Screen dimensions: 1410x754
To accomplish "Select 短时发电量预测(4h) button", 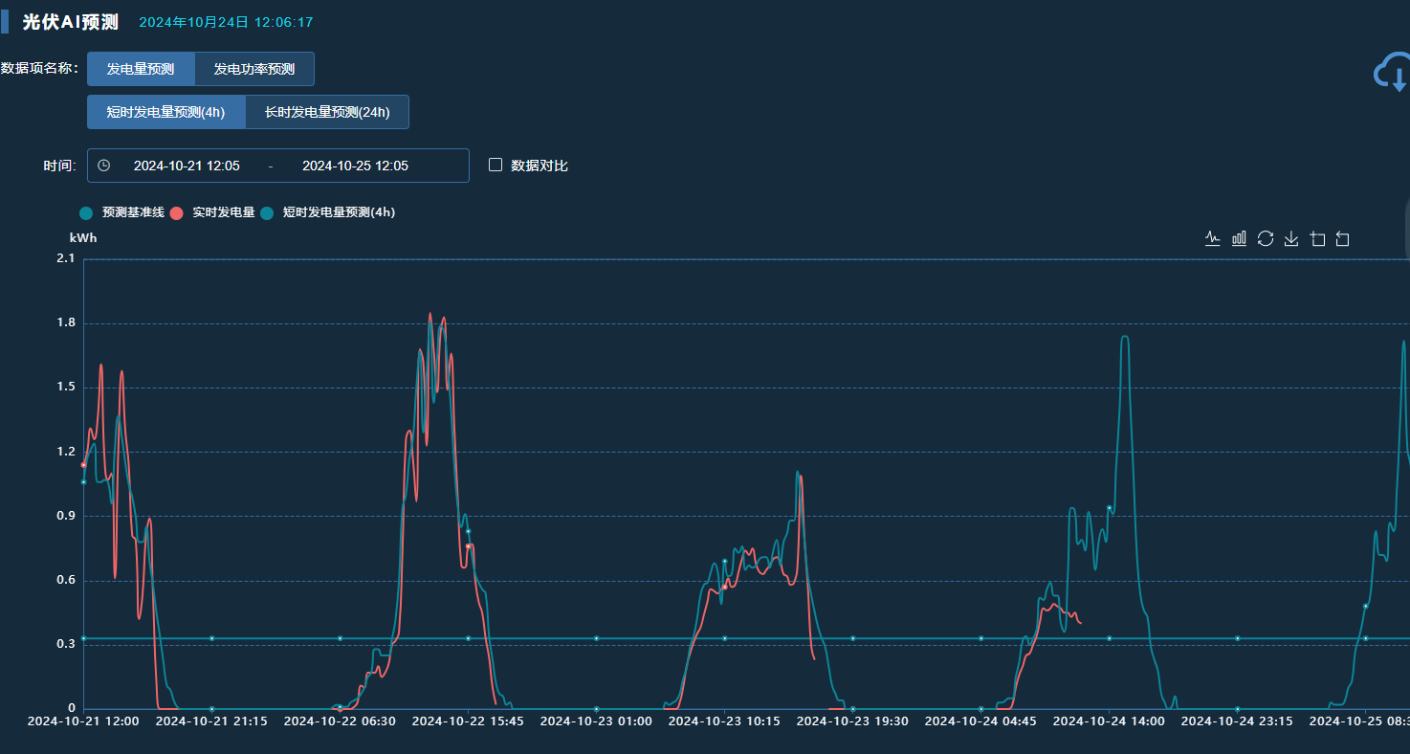I will pos(165,112).
